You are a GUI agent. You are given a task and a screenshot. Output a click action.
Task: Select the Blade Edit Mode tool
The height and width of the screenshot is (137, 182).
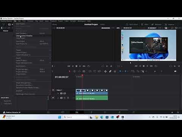click(84, 72)
